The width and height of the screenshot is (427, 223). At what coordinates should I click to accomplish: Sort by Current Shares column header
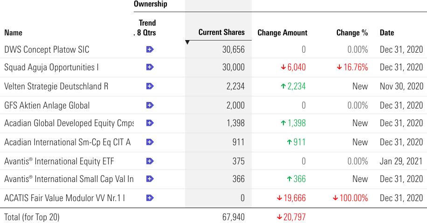[x=221, y=32]
